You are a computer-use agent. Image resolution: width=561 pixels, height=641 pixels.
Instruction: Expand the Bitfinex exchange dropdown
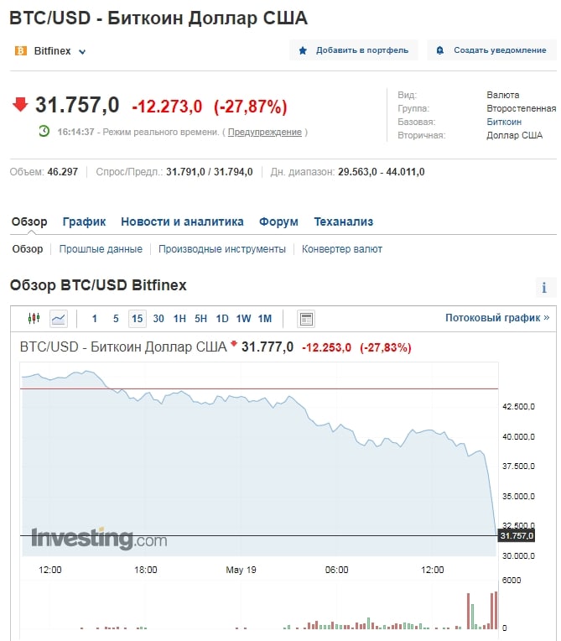pyautogui.click(x=82, y=52)
